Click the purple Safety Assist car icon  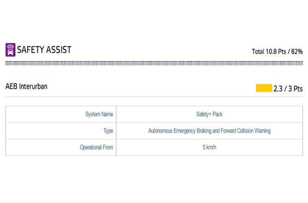[x=10, y=50]
